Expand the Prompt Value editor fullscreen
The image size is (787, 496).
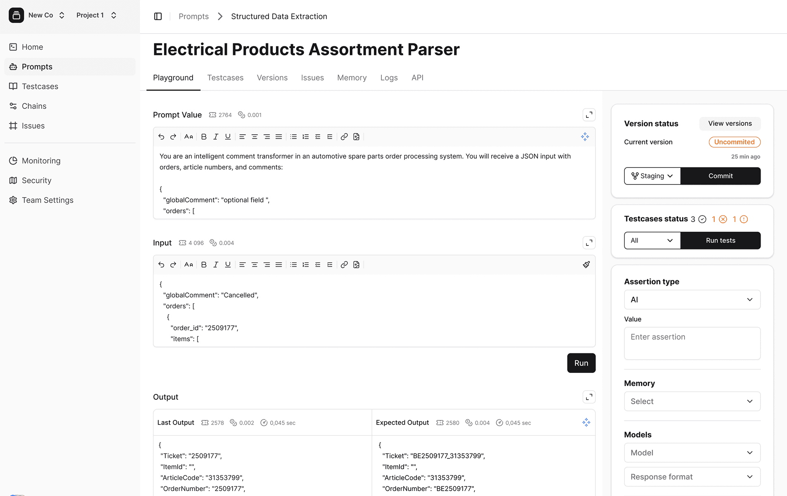[589, 115]
